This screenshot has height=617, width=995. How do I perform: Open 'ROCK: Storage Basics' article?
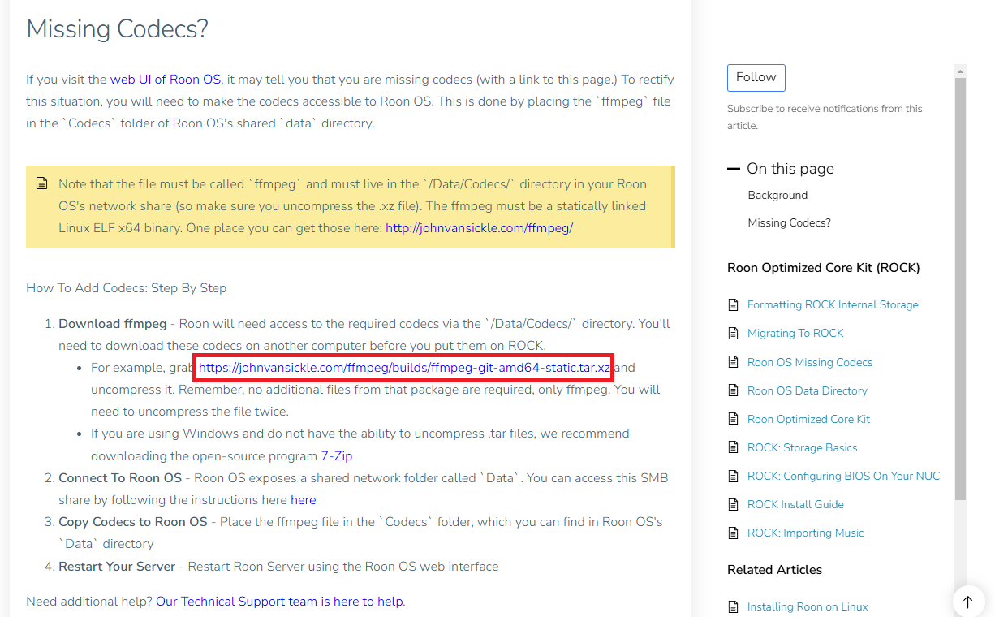(x=803, y=448)
